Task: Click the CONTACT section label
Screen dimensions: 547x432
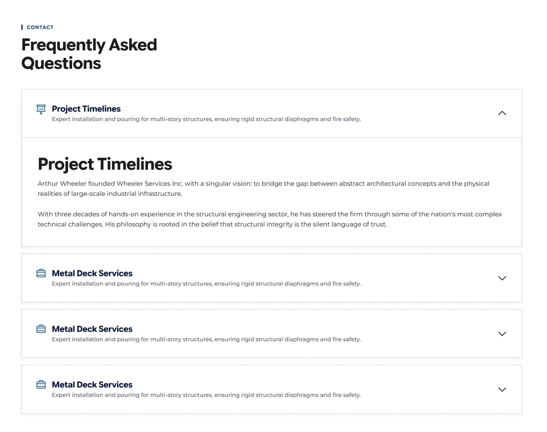Action: point(40,27)
